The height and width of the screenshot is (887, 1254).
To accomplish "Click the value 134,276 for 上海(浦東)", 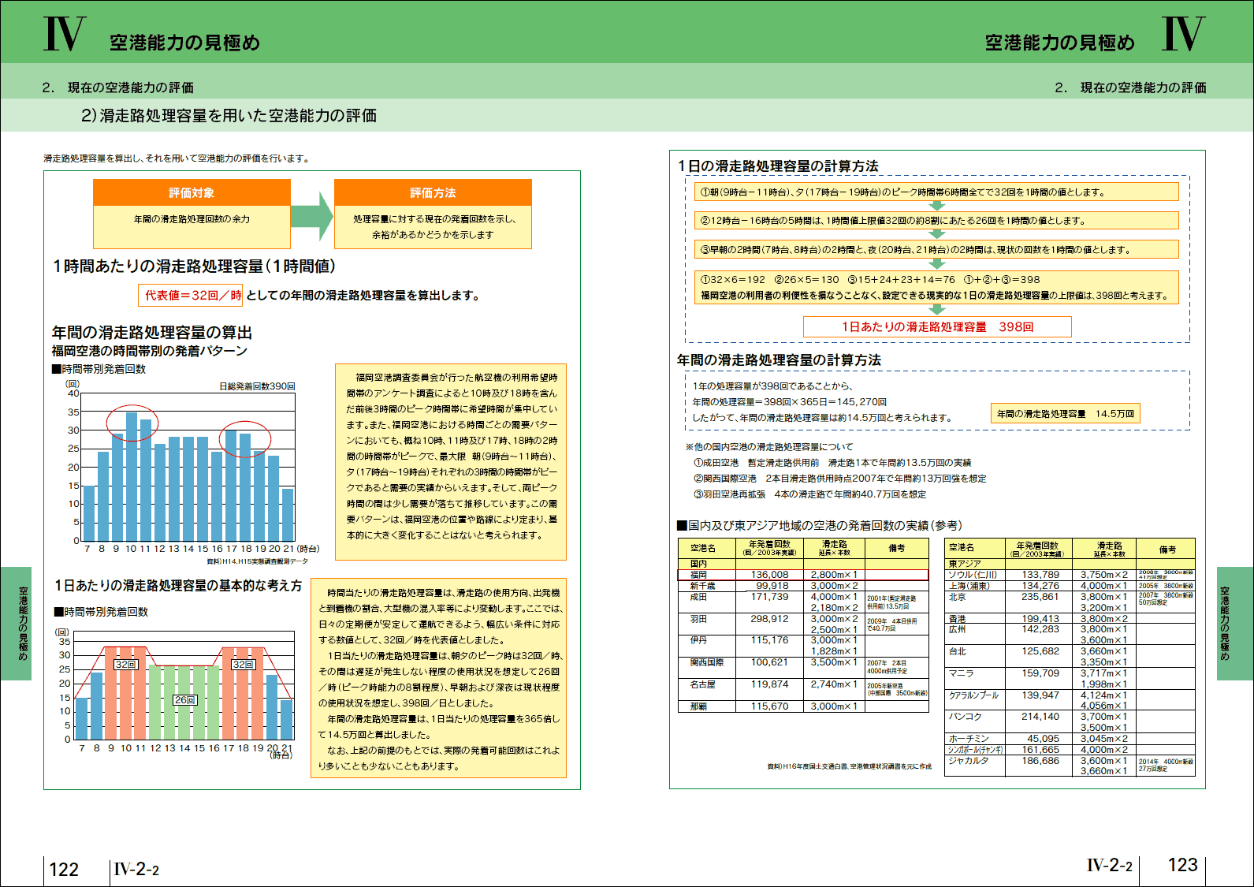I will pyautogui.click(x=1040, y=586).
